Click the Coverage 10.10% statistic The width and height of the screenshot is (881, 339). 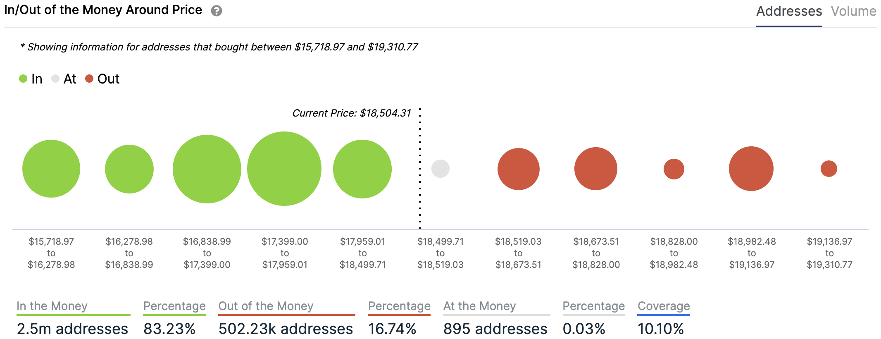click(x=660, y=329)
